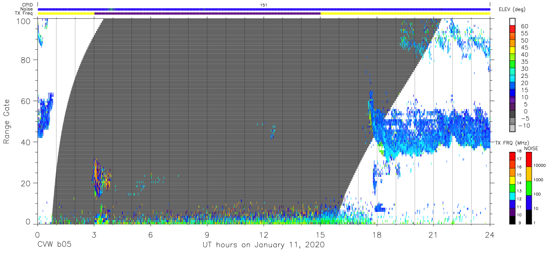Click the black 1–10 noise swatch
The image size is (551, 254).
528,217
